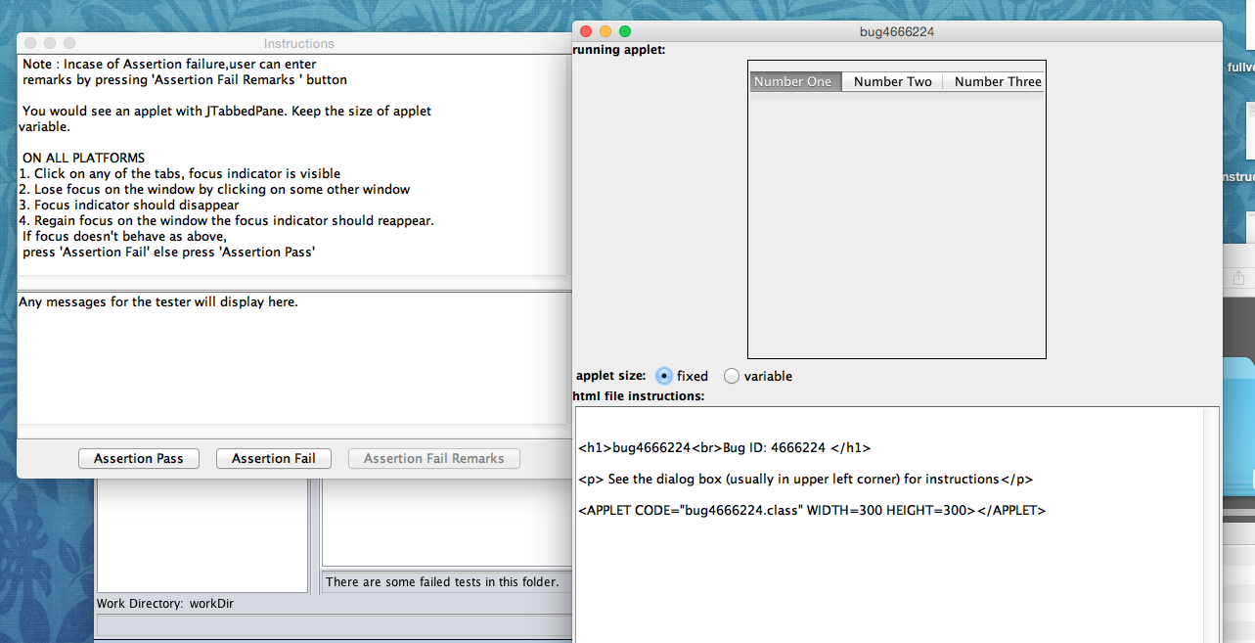This screenshot has height=643, width=1255.
Task: Click the Share icon in Finder toolbar
Action: 1238,279
